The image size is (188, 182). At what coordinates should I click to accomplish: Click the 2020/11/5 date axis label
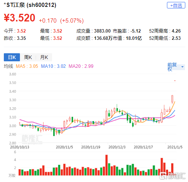click(x=64, y=147)
